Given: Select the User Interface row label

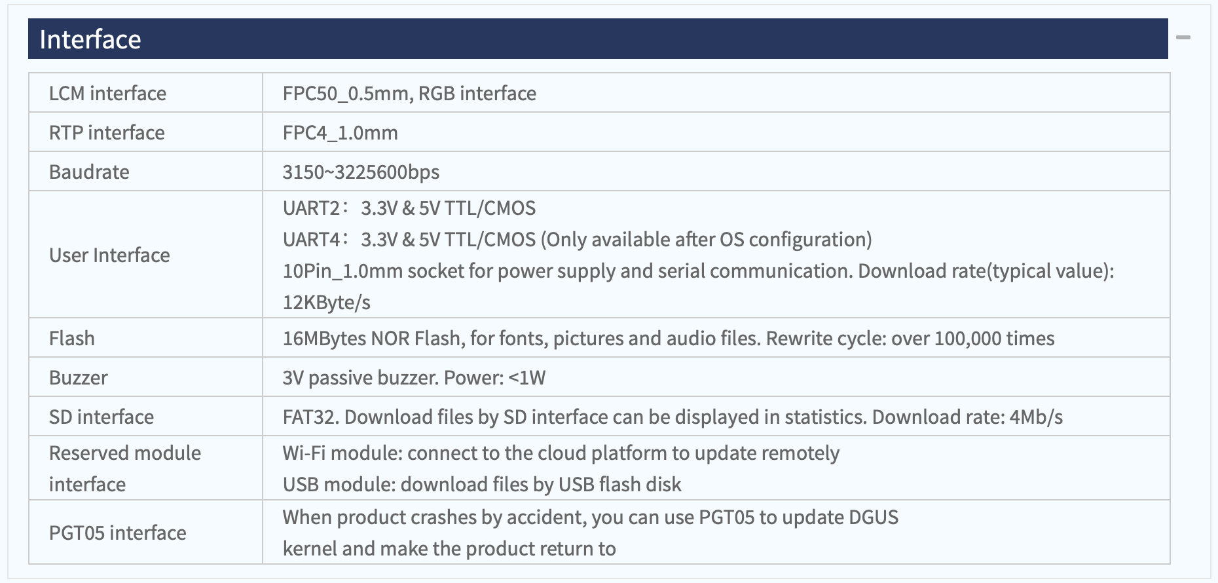Looking at the screenshot, I should pyautogui.click(x=109, y=255).
